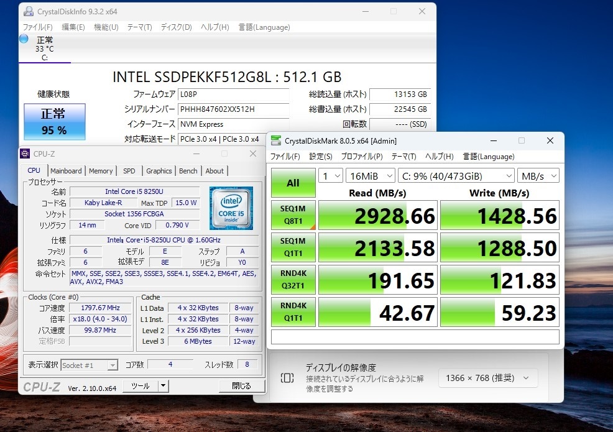Viewport: 613px width, 432px height.
Task: Select the blue C: drive status circle
Action: click(x=24, y=39)
